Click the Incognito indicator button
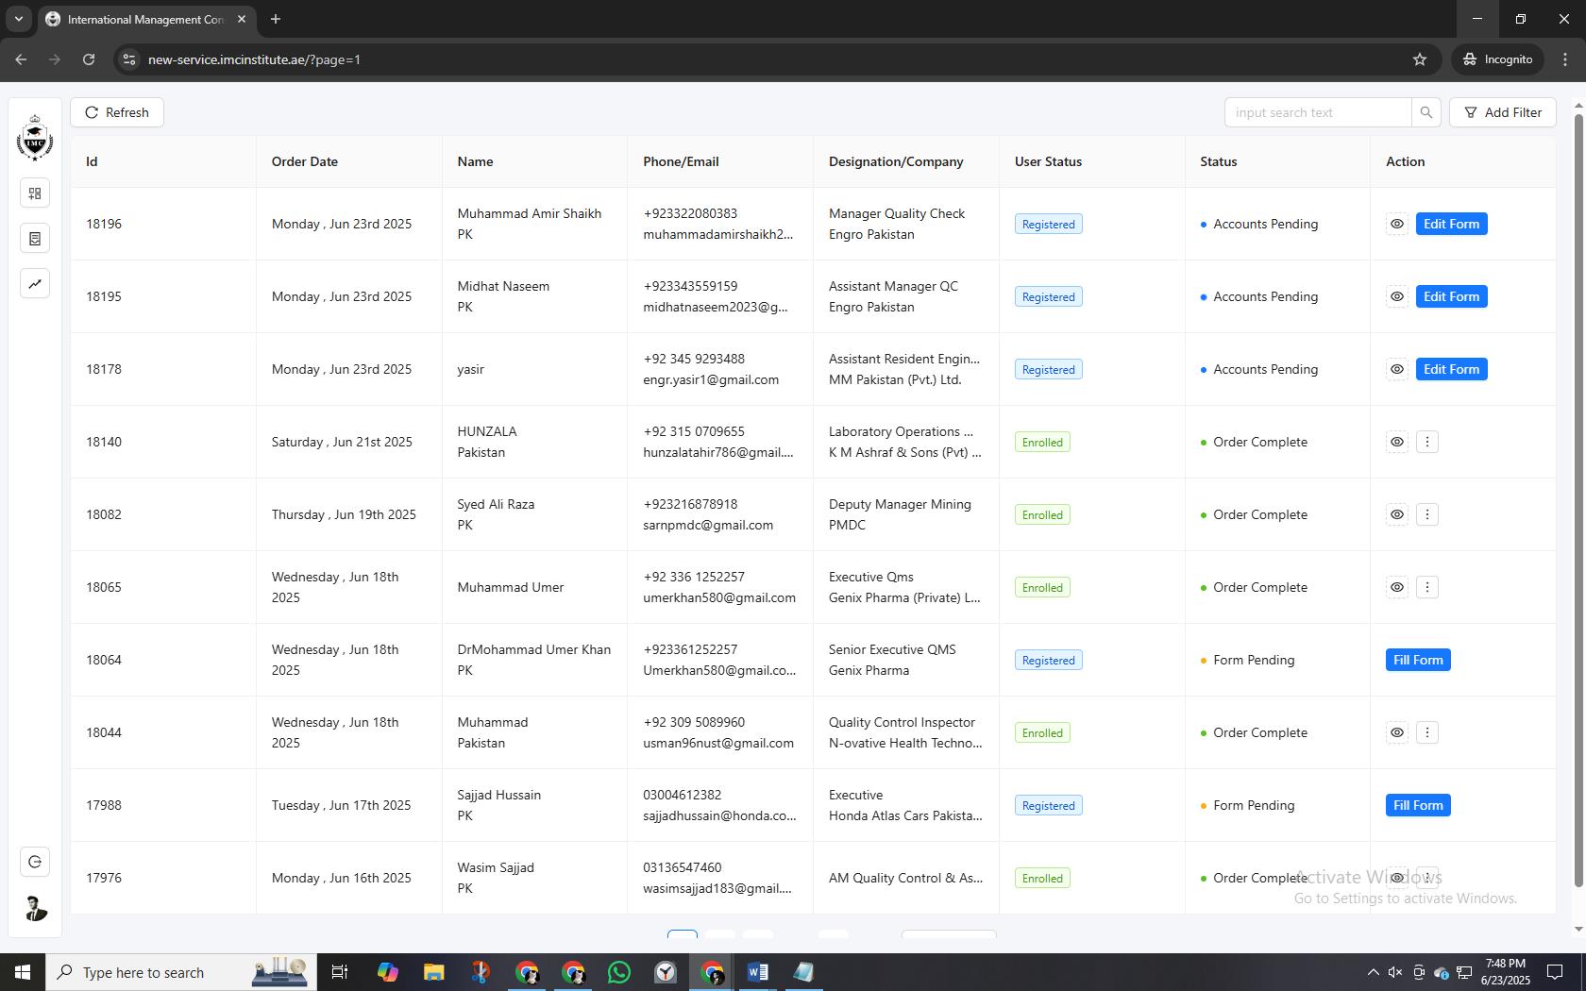 point(1497,59)
